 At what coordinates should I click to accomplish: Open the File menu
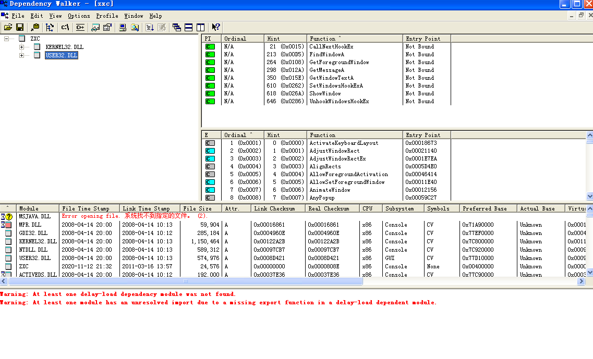18,16
